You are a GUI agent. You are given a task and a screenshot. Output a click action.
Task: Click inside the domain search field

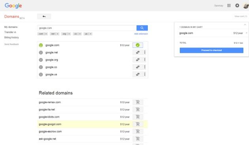coord(87,28)
